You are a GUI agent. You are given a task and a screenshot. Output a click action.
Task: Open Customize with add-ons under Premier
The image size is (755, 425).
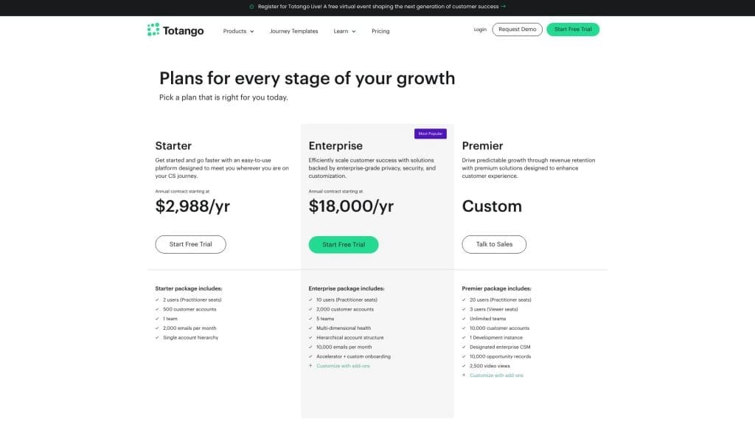tap(496, 376)
